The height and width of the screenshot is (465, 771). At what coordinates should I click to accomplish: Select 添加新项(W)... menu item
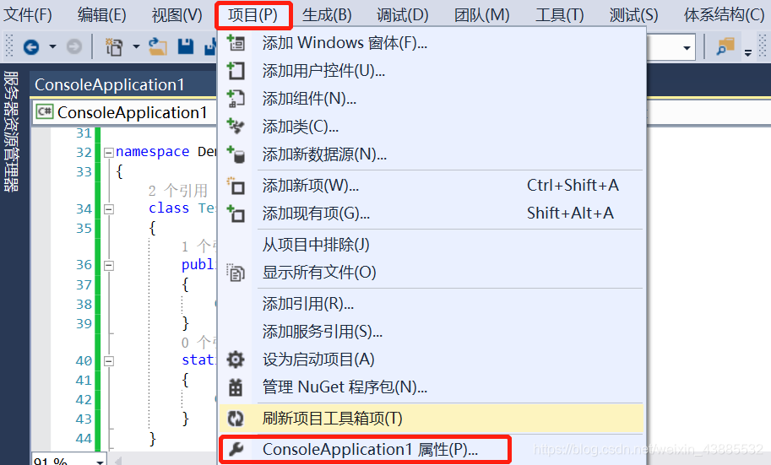432,186
